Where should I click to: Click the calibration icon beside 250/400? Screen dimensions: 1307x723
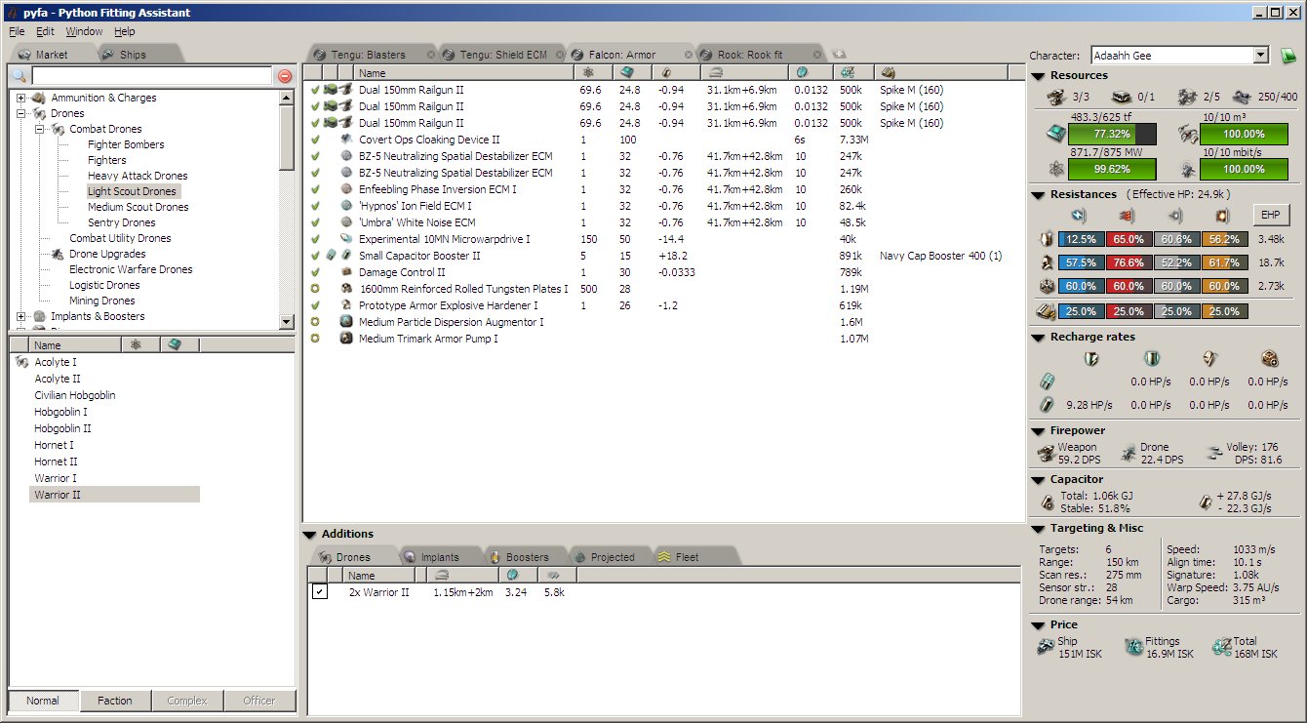coord(1242,97)
